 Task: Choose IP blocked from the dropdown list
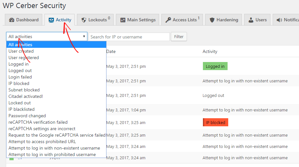tap(56, 83)
